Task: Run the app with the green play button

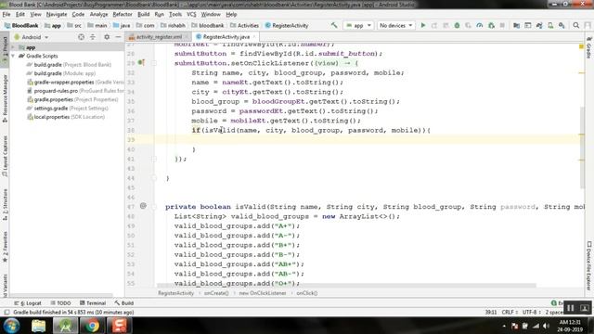Action: click(x=423, y=25)
